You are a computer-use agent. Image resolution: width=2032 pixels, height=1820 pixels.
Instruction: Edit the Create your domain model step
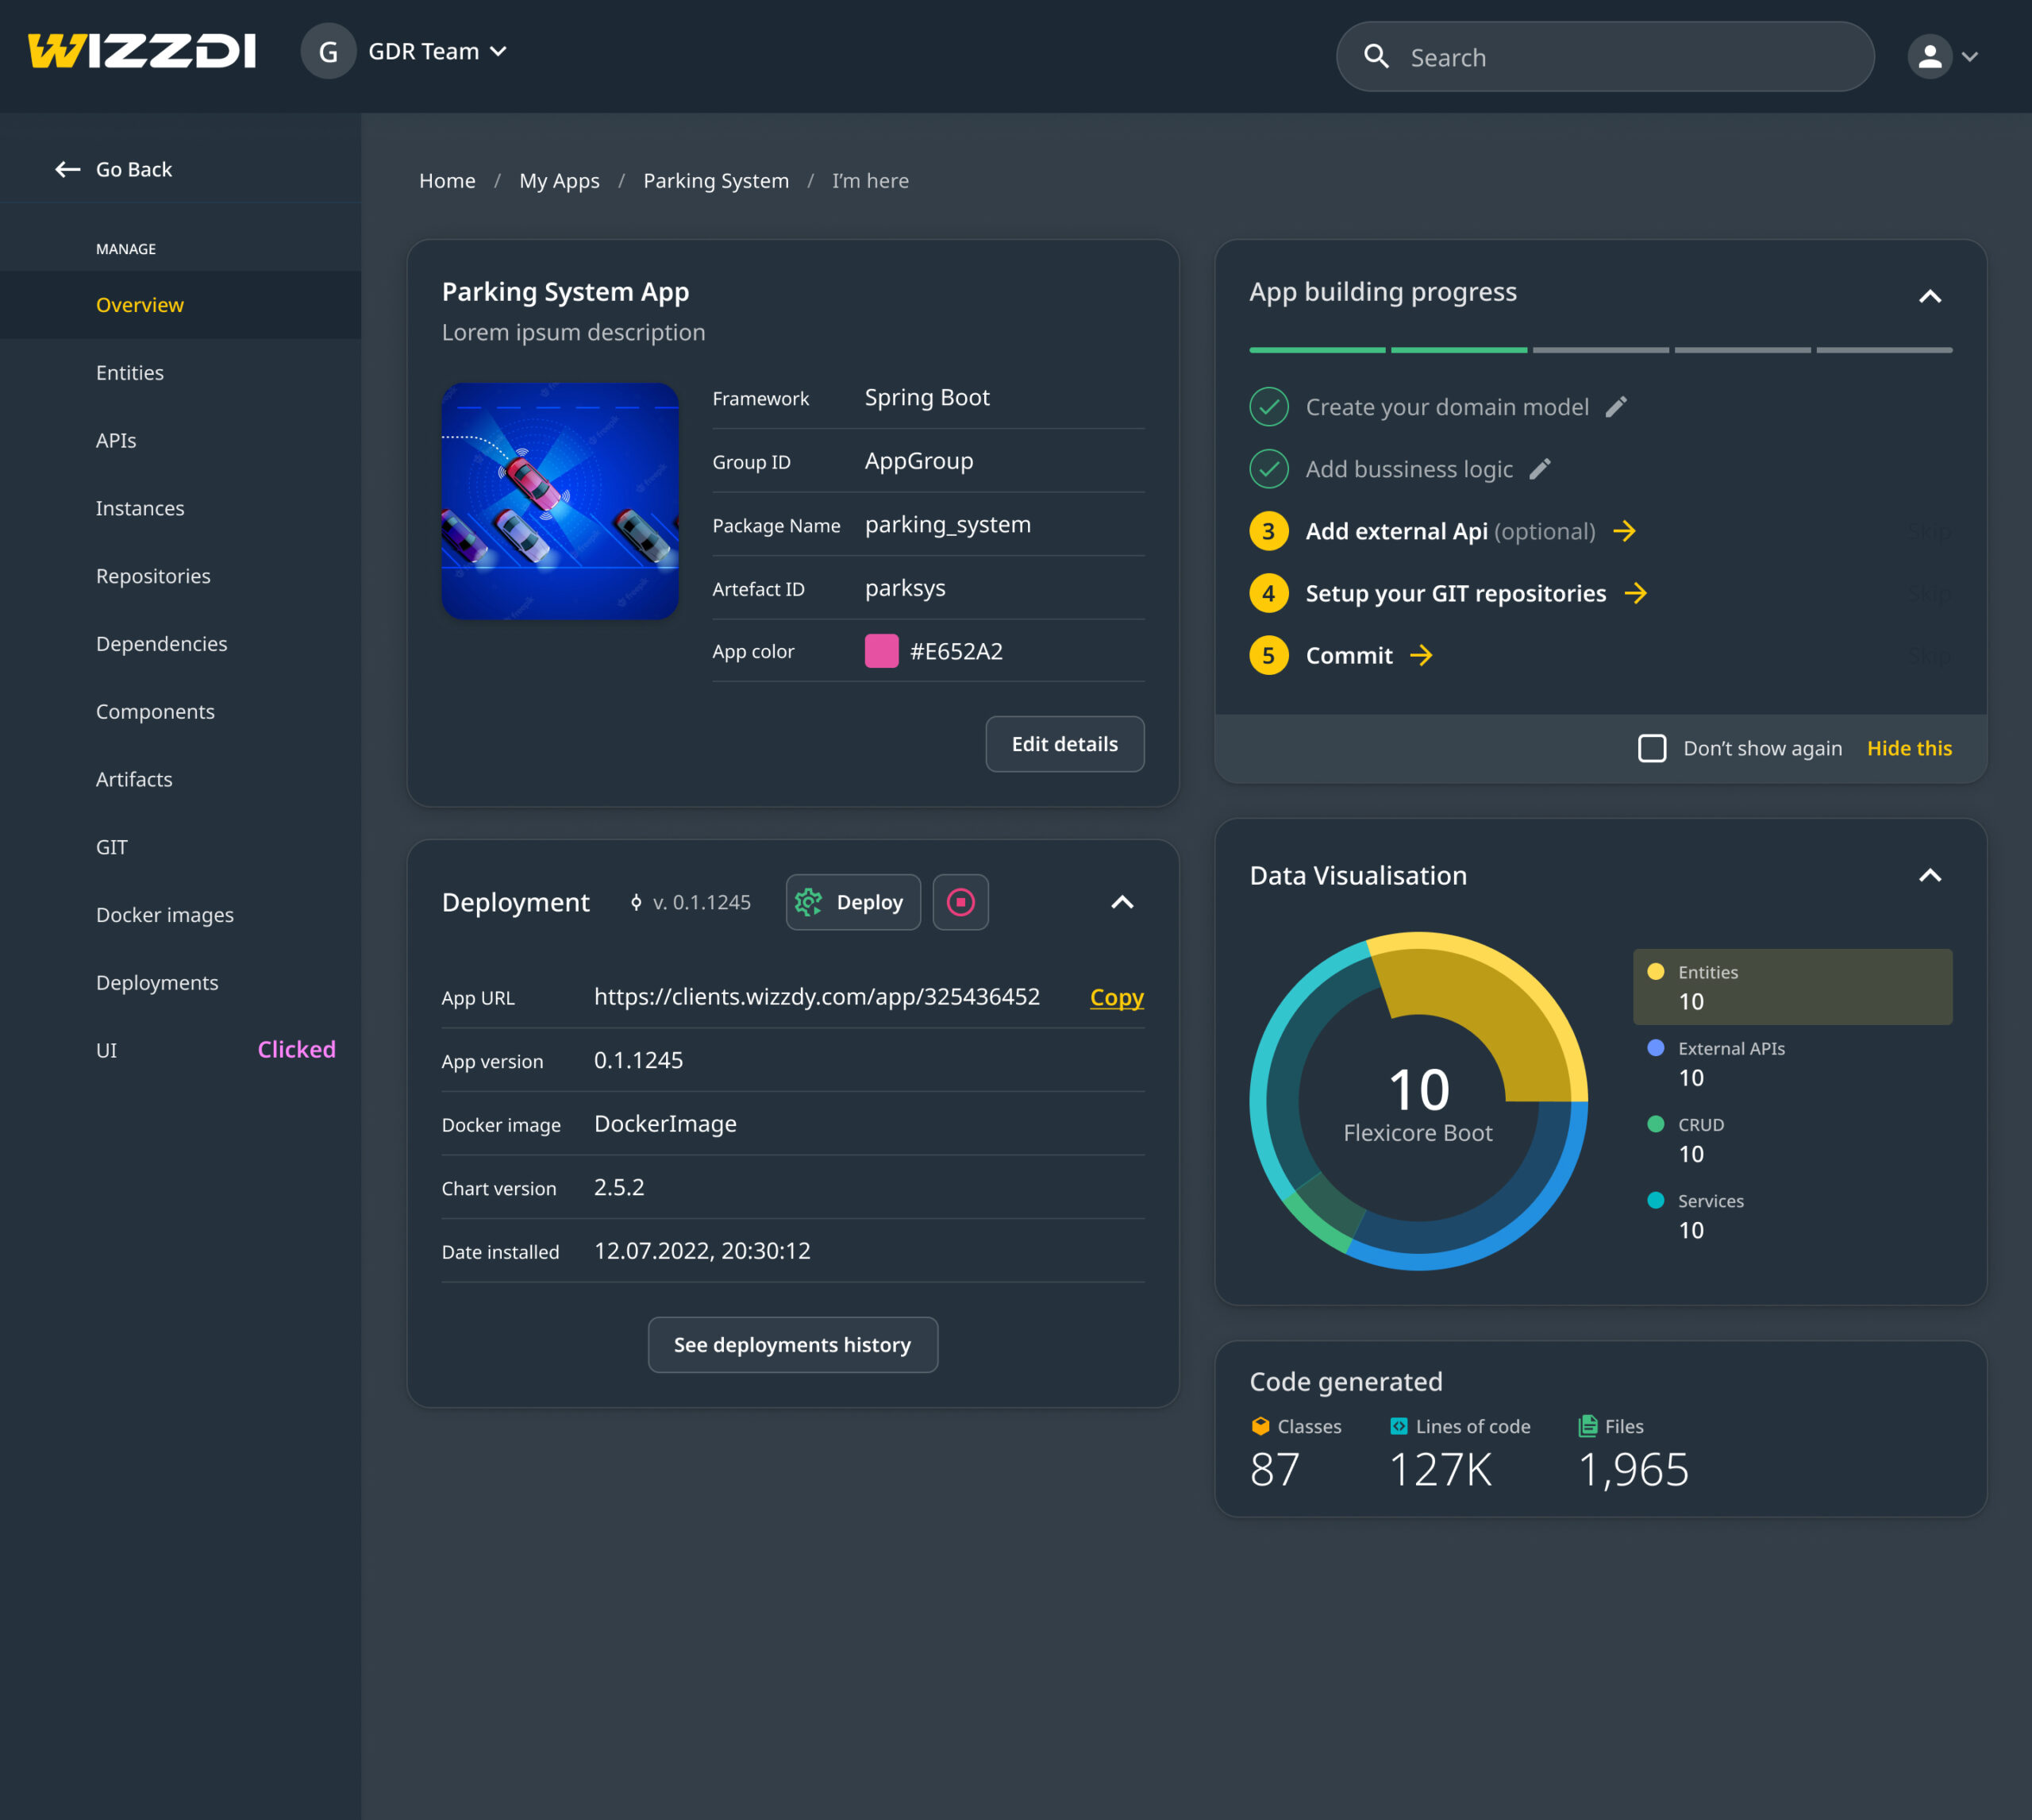tap(1615, 407)
